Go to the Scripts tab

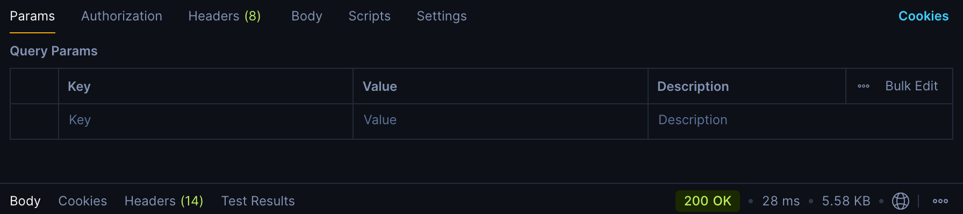[x=370, y=16]
